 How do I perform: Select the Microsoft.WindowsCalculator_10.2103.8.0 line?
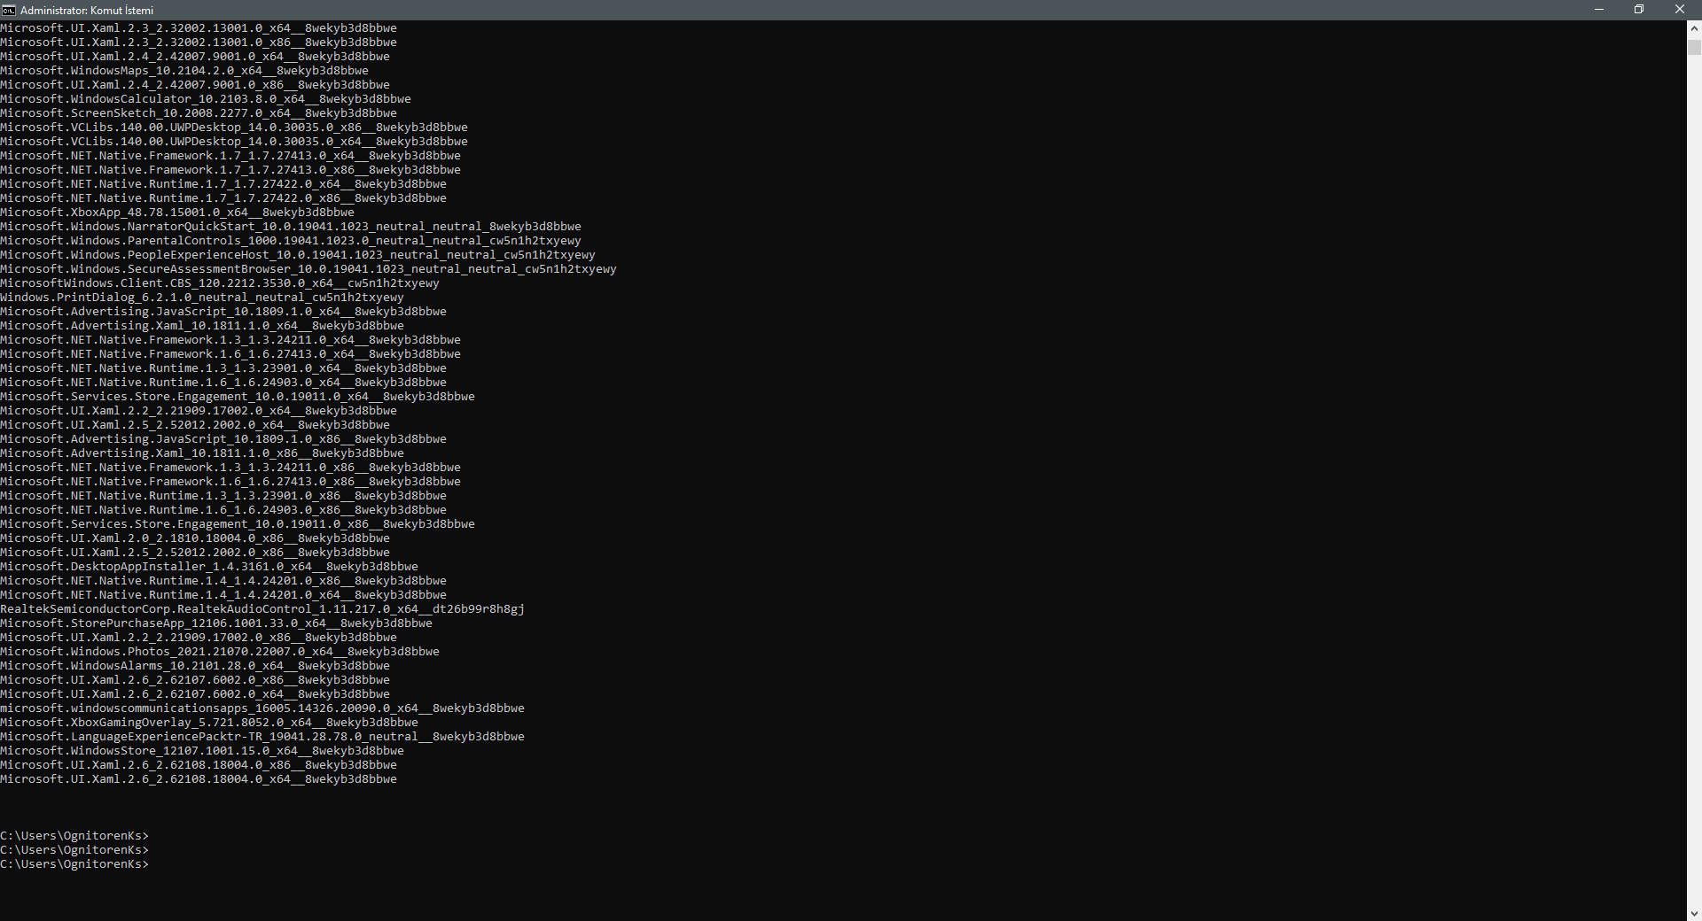coord(206,99)
